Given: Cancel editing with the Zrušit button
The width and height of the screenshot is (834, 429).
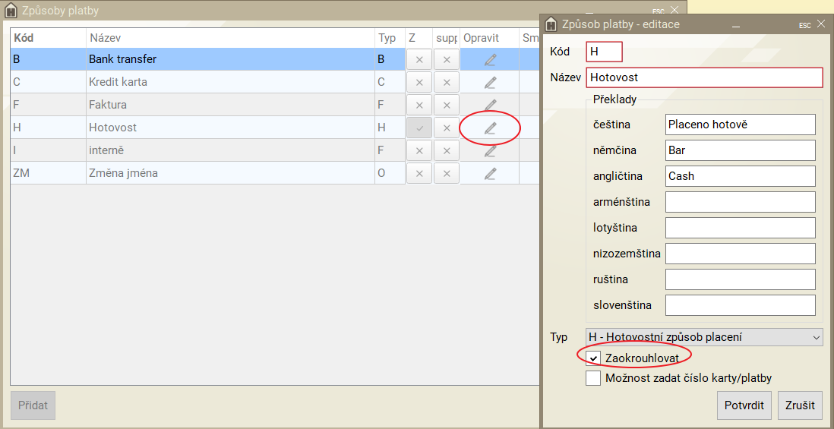Looking at the screenshot, I should pyautogui.click(x=800, y=405).
